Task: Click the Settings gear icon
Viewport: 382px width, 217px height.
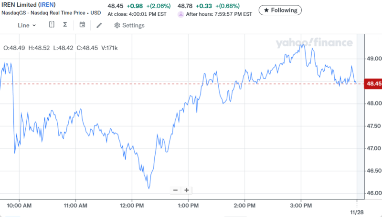Action: click(x=117, y=25)
